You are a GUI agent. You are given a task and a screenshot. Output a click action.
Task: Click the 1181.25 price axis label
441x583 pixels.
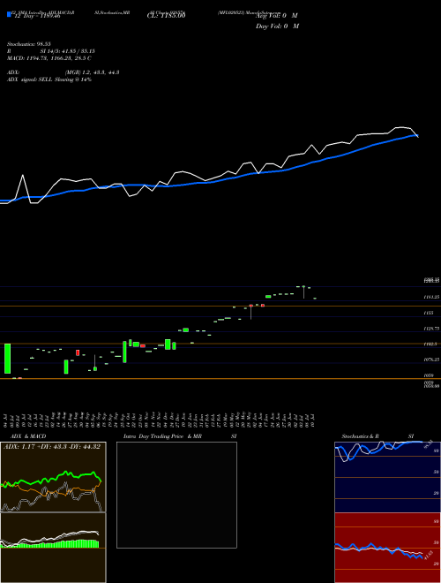(x=431, y=297)
